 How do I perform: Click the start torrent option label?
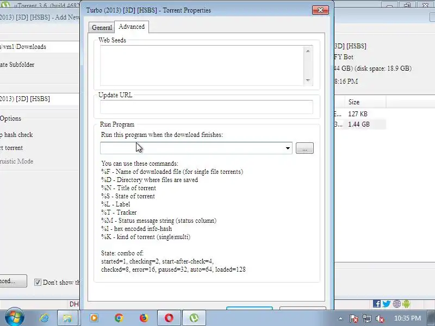tap(11, 148)
